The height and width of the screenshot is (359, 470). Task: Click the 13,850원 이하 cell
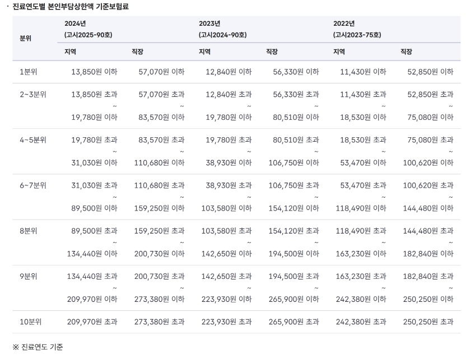[94, 72]
